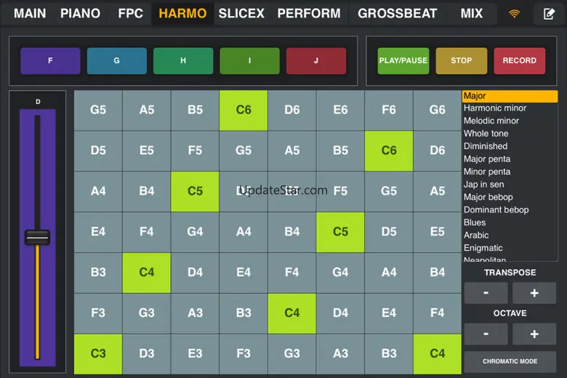Click the Wi-Fi connection icon
This screenshot has height=378, width=567.
514,14
